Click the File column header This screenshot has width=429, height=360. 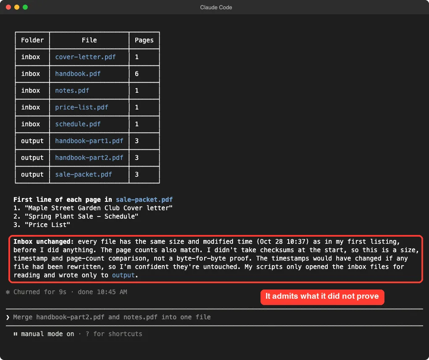(89, 40)
